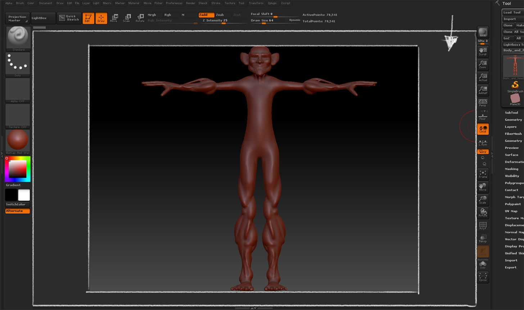Toggle Persp perspective view
Image resolution: width=524 pixels, height=310 pixels.
click(x=483, y=103)
